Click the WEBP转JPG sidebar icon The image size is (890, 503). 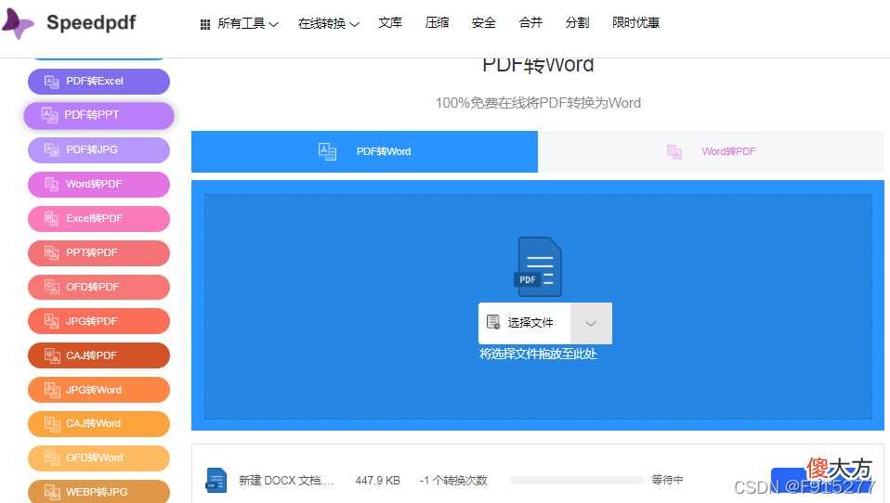(x=52, y=492)
